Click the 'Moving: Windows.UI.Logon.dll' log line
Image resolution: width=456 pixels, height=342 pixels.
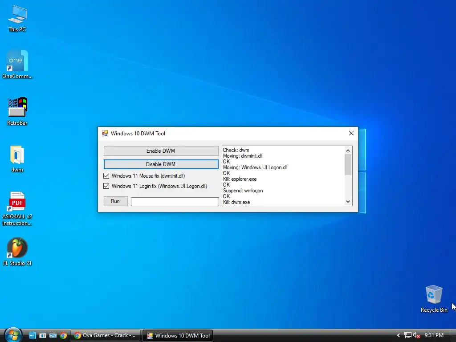tap(255, 167)
